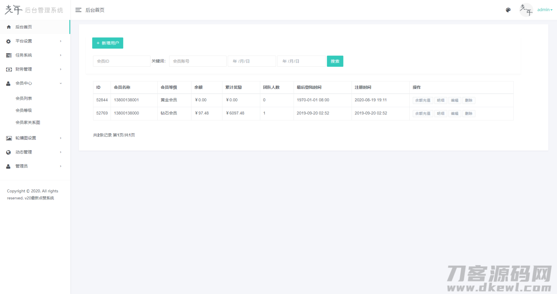The height and width of the screenshot is (294, 557).
Task: Click the hamburger menu toggle icon
Action: pyautogui.click(x=78, y=10)
